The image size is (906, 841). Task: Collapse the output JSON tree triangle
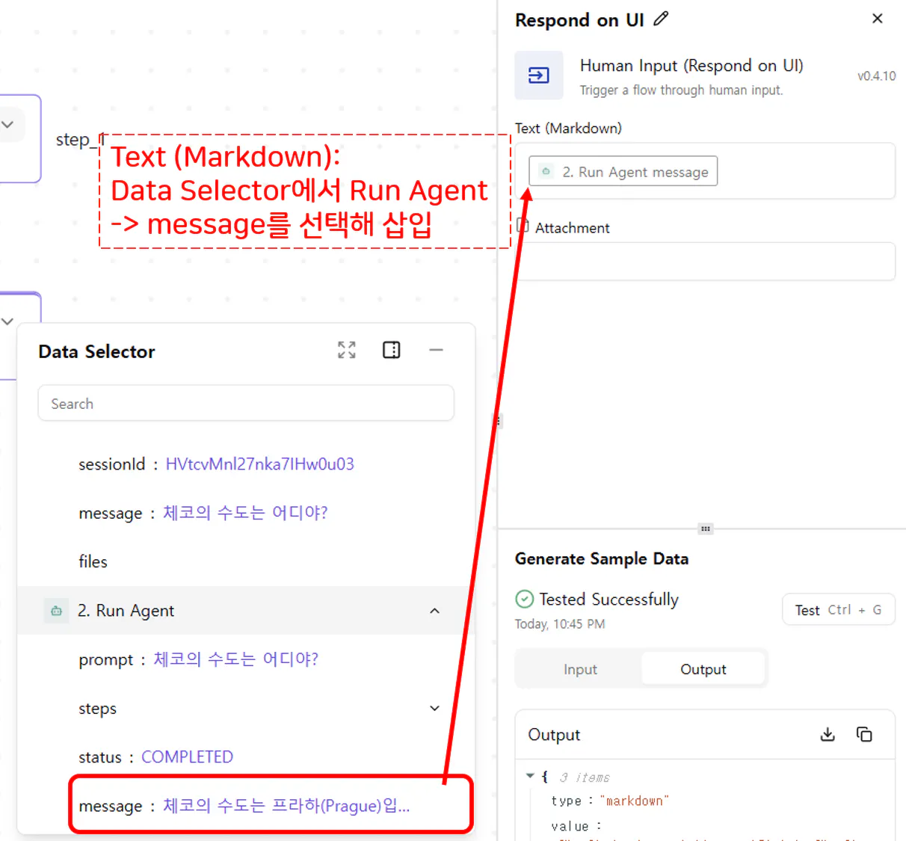(x=530, y=776)
